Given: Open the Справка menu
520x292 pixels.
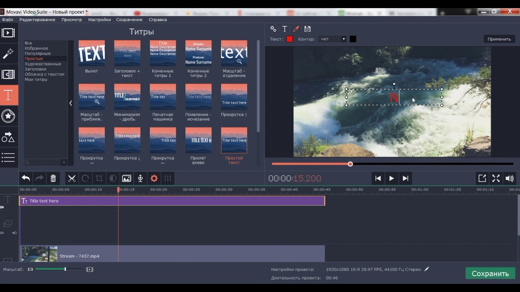Looking at the screenshot, I should tap(158, 19).
